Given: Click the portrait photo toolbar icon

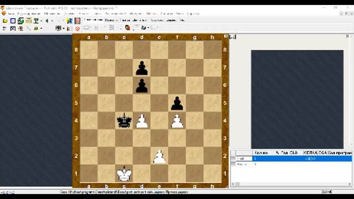Looking at the screenshot, I should 77,21.
